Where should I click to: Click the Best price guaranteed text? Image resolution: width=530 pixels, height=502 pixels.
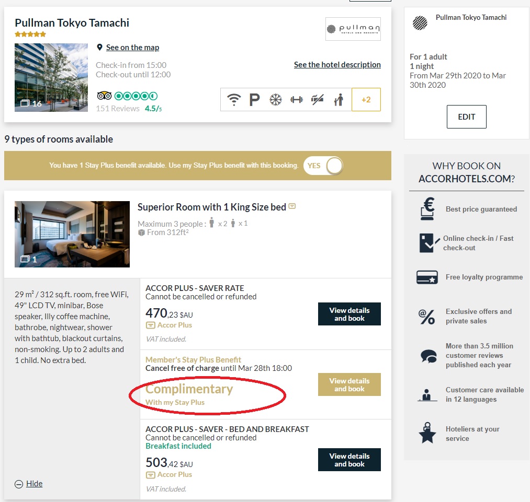click(x=481, y=209)
